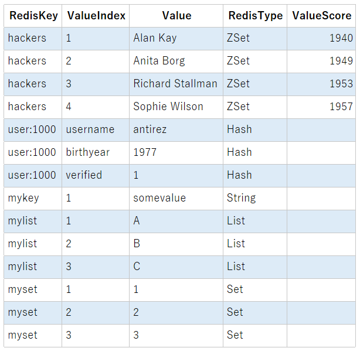Click the mylist value C cell
Screen dimensions: 360x348
(x=176, y=267)
